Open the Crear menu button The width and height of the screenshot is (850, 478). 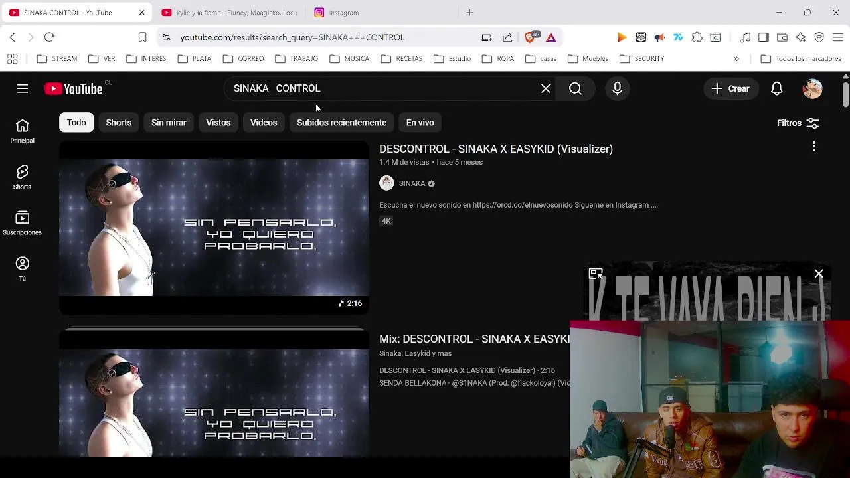coord(730,88)
